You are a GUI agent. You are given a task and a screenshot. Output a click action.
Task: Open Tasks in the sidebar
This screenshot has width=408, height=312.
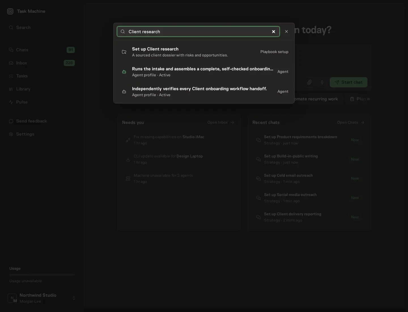(x=42, y=76)
